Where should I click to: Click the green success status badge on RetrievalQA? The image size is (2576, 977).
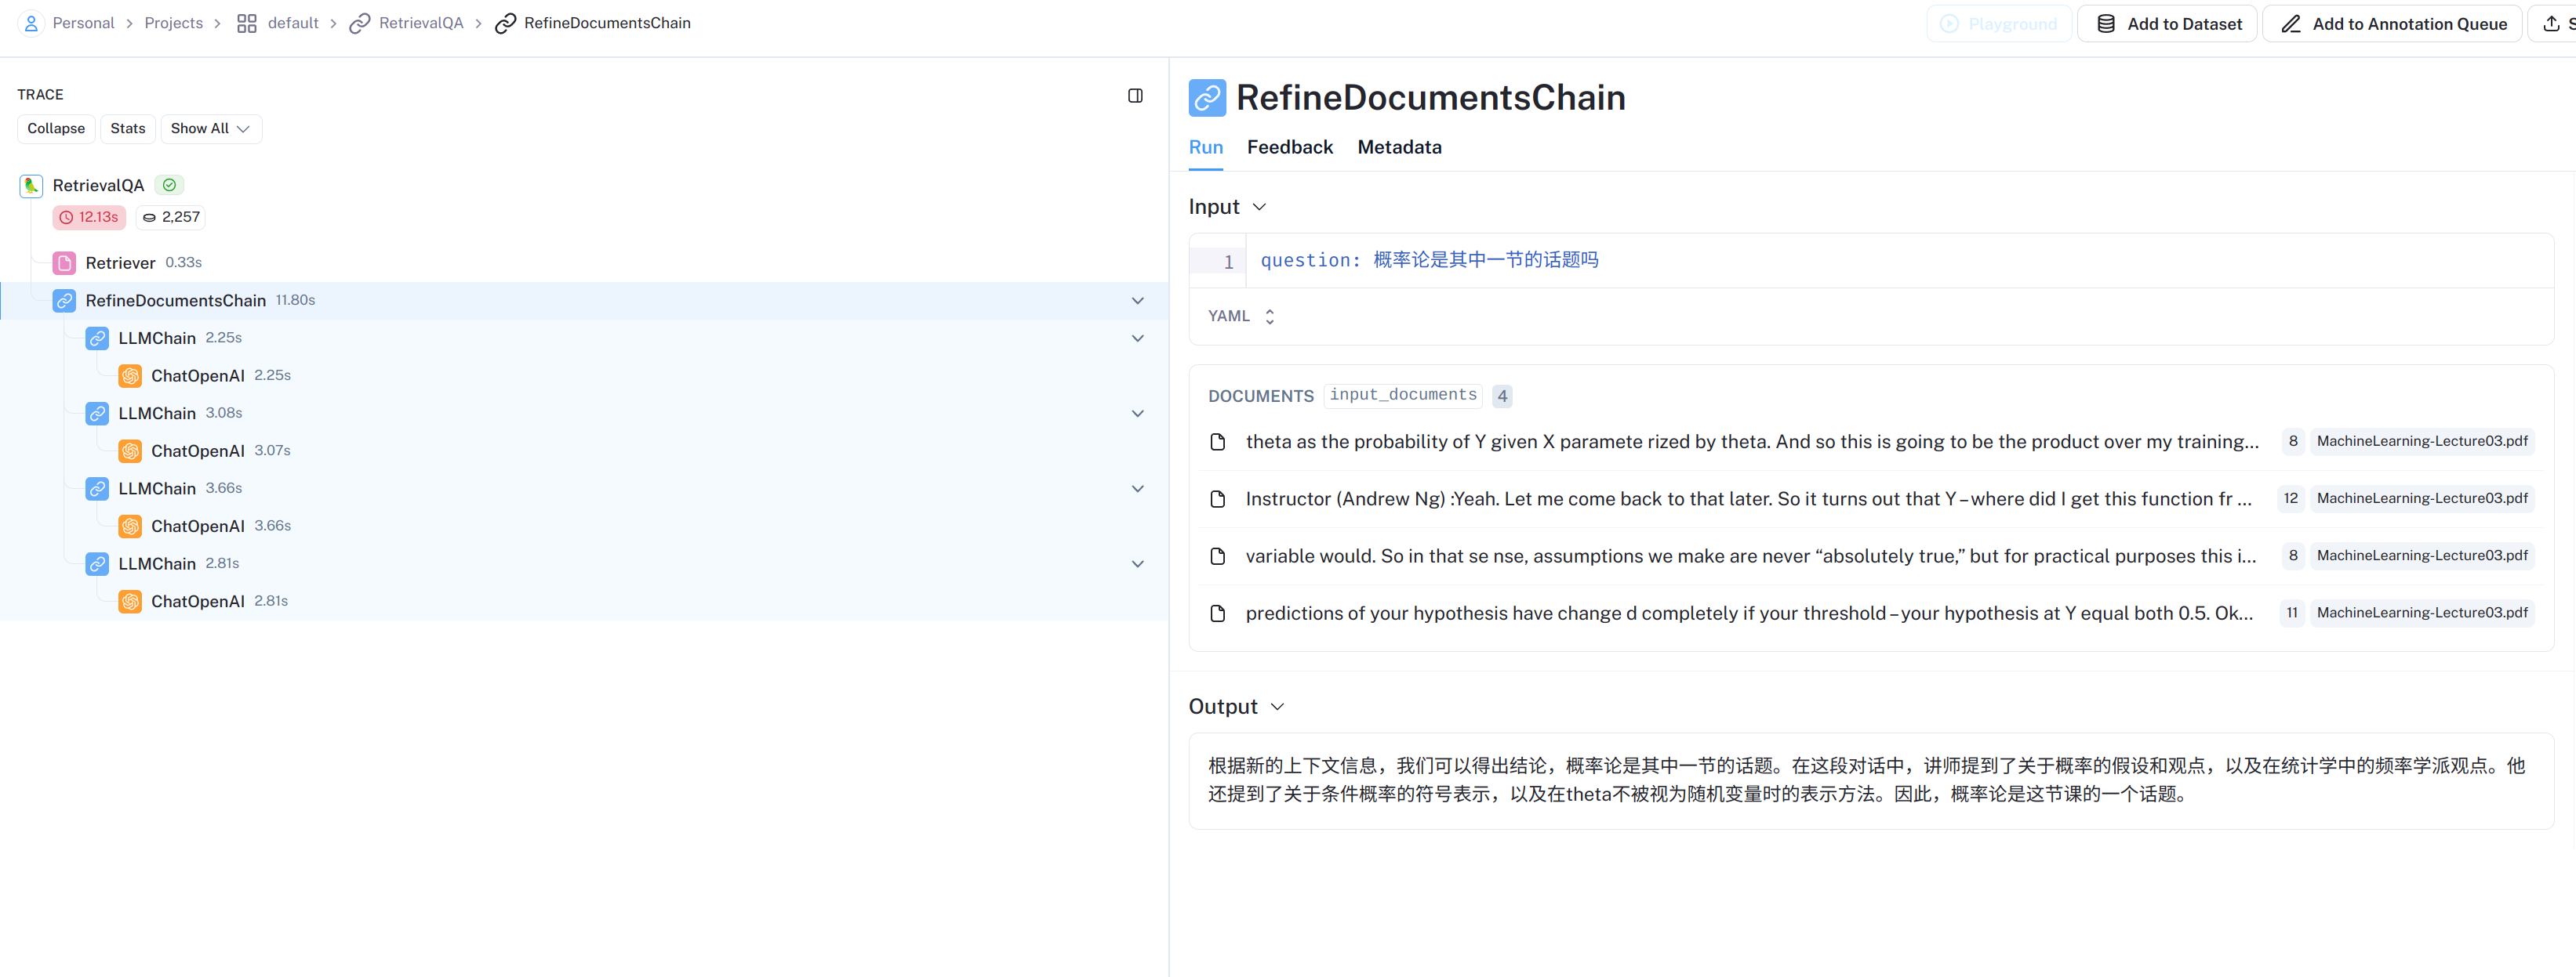pos(169,185)
